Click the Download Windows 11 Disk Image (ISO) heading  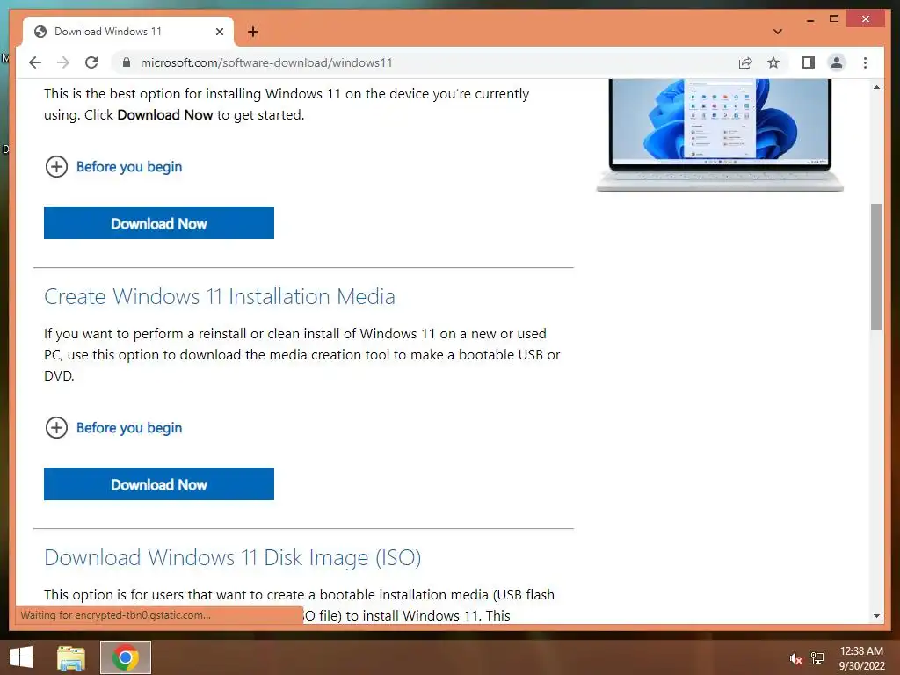tap(232, 558)
